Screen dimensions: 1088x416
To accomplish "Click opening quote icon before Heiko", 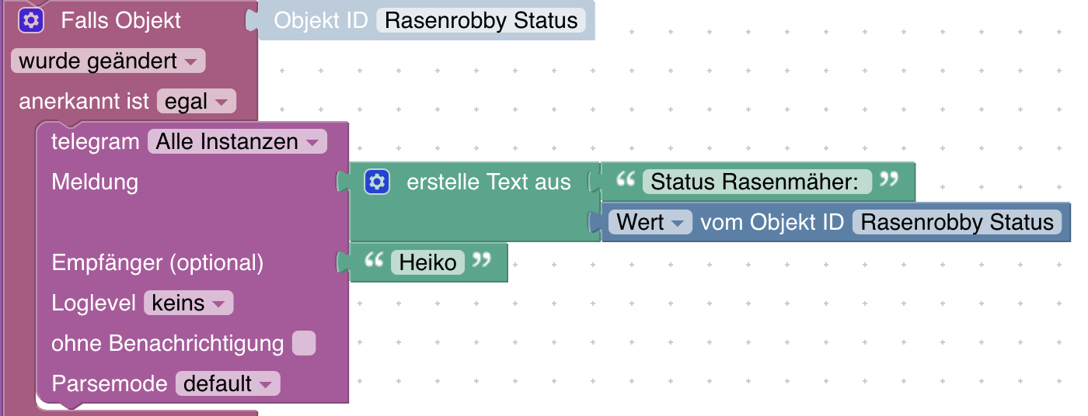I will [375, 262].
